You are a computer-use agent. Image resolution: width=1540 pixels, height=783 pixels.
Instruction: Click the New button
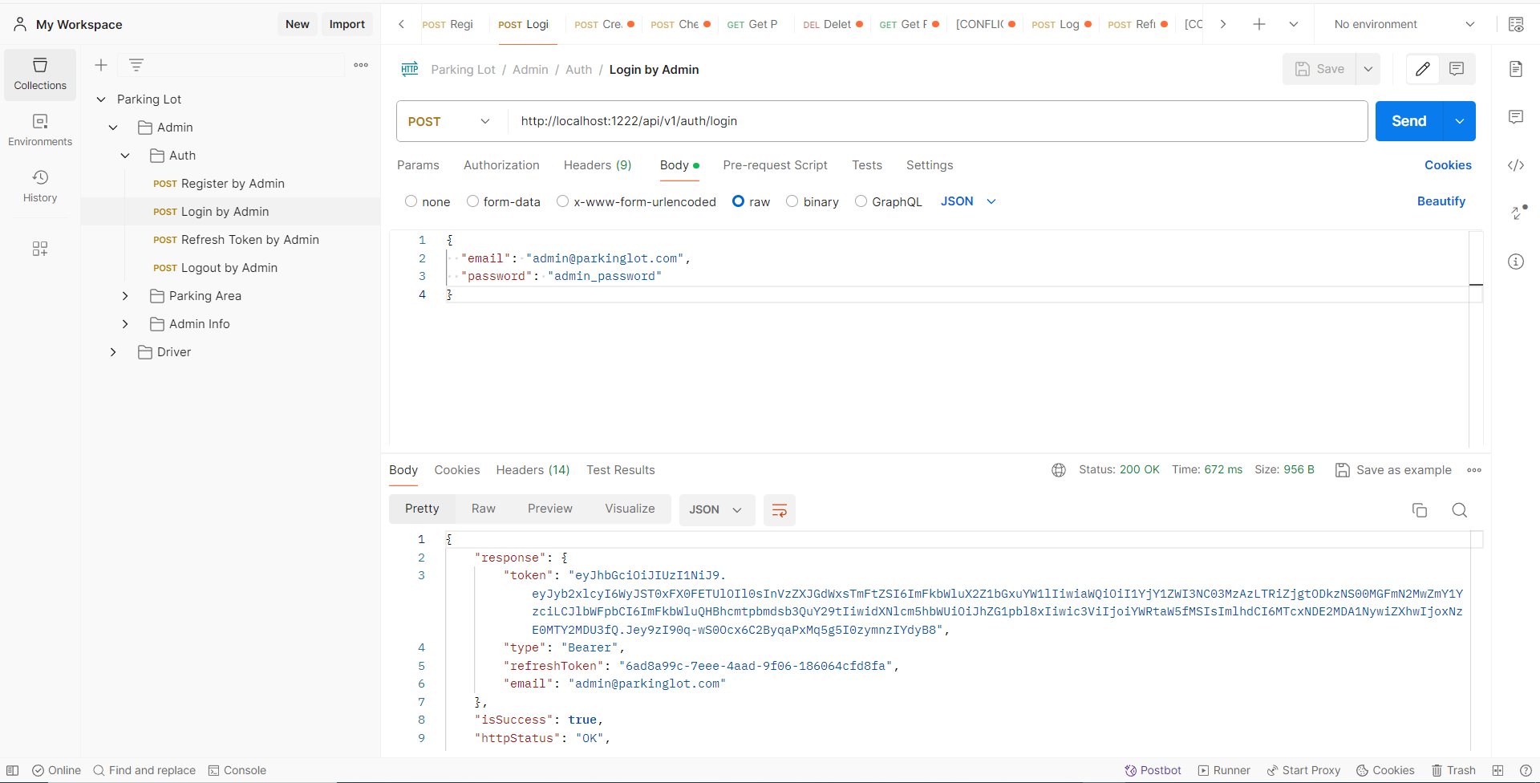tap(297, 24)
